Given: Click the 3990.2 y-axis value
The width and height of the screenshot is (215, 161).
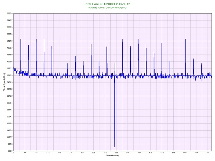Looking at the screenshot, I should pos(10,68).
